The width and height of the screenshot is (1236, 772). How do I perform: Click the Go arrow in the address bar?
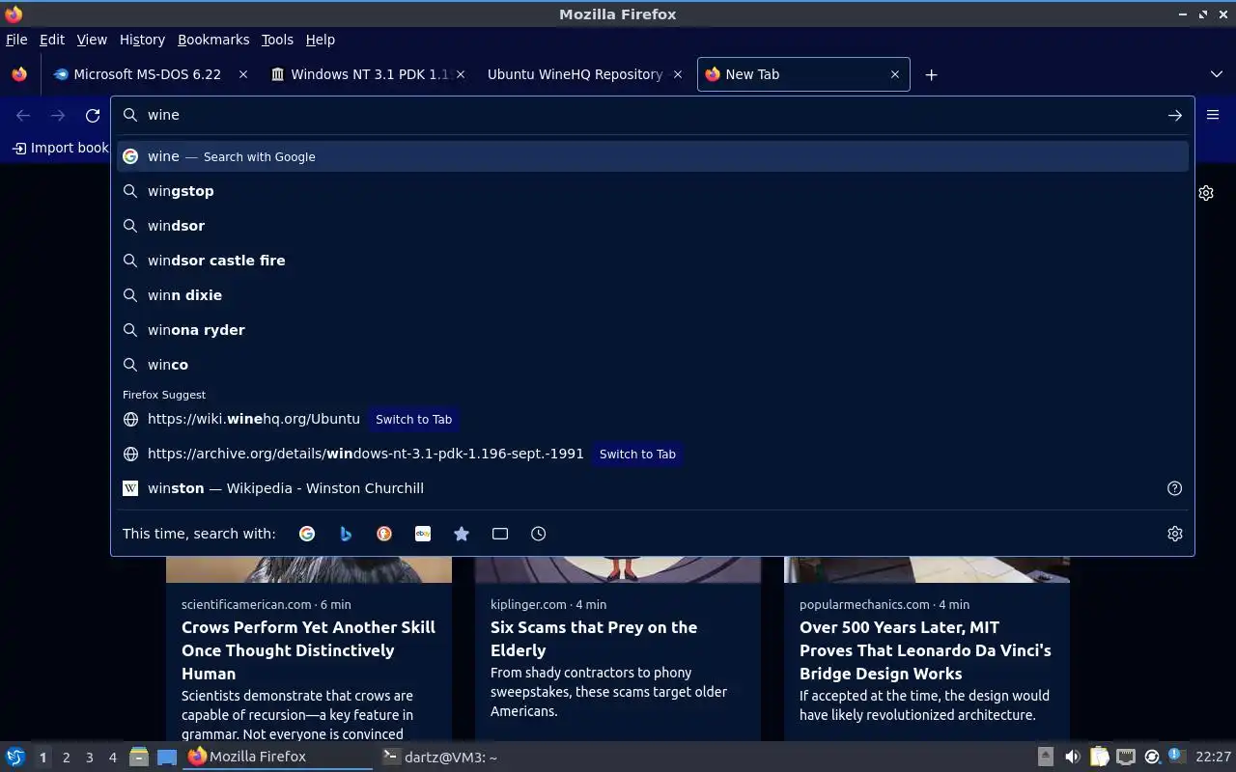pos(1174,115)
